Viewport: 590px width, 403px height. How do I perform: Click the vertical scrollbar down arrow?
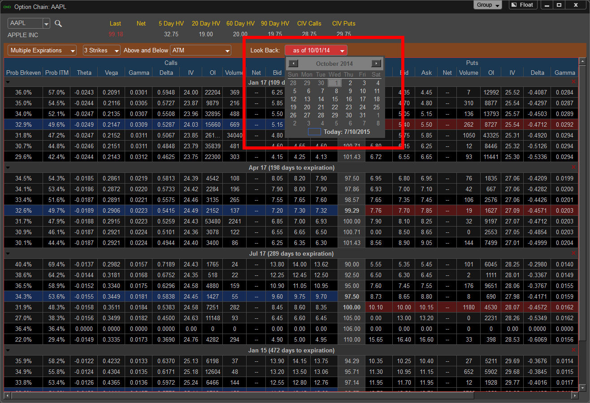(x=582, y=388)
